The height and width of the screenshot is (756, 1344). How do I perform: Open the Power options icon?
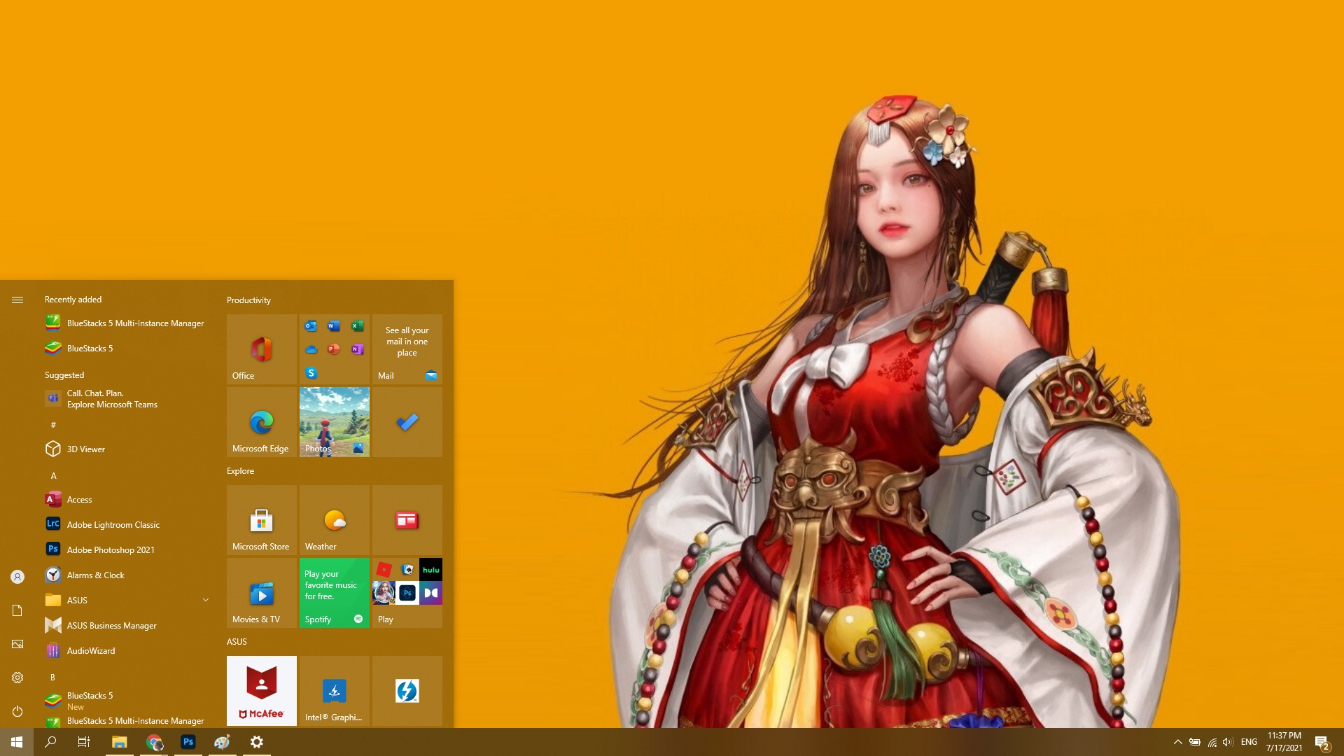[x=17, y=711]
